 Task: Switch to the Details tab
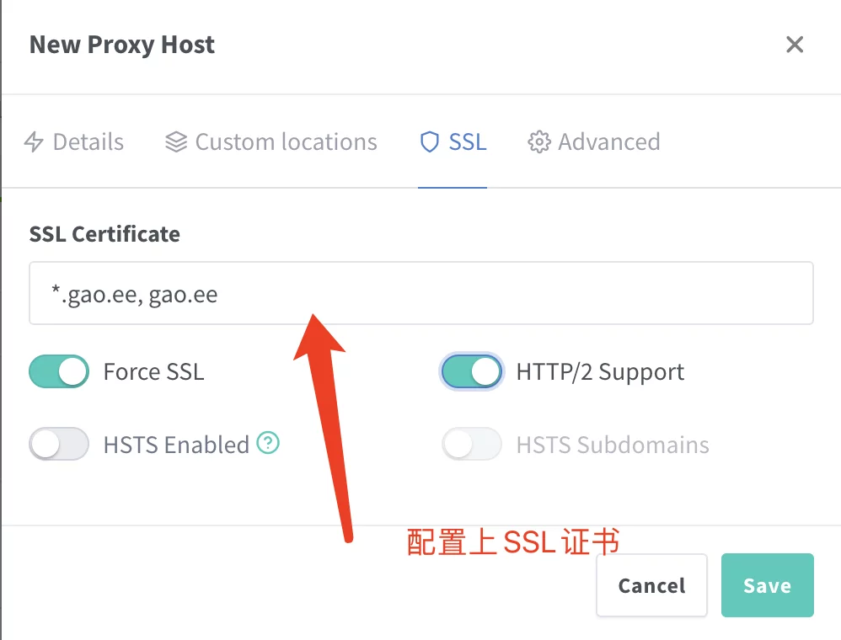click(x=88, y=142)
